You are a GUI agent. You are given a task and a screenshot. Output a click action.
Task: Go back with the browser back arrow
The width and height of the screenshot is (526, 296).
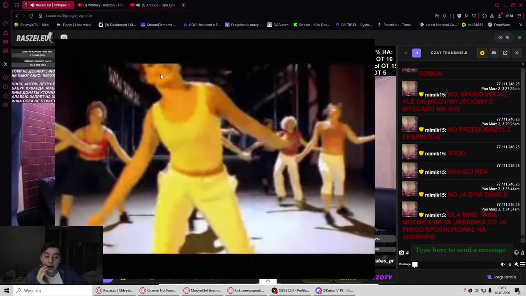(x=16, y=16)
